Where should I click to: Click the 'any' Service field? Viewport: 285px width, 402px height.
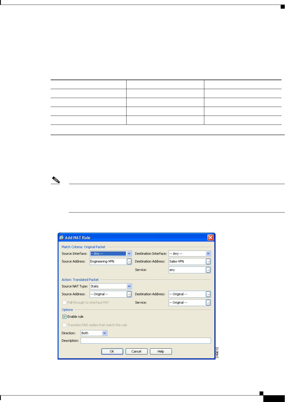click(x=187, y=270)
